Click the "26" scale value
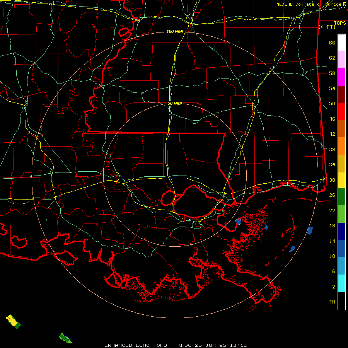The width and height of the screenshot is (348, 348). (332, 195)
